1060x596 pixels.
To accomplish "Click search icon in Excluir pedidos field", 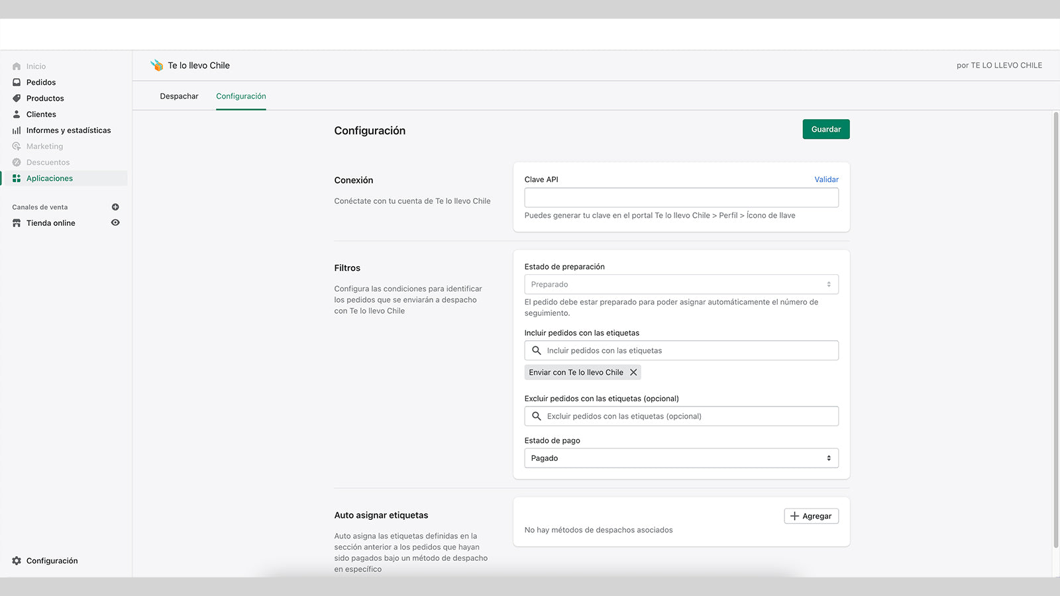I will coord(537,416).
